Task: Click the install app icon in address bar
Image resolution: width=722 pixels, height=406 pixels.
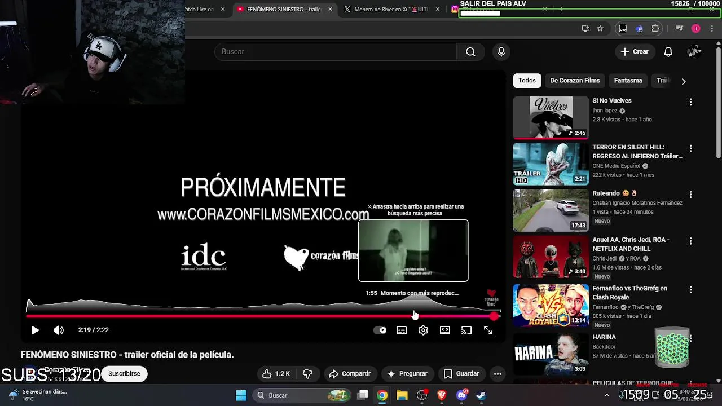Action: tap(585, 29)
